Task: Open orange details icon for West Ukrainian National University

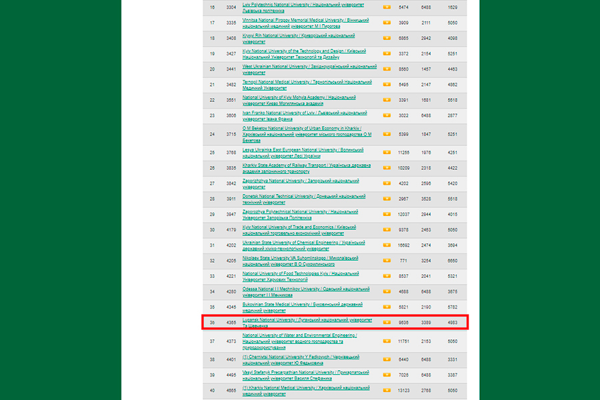Action: 387,69
